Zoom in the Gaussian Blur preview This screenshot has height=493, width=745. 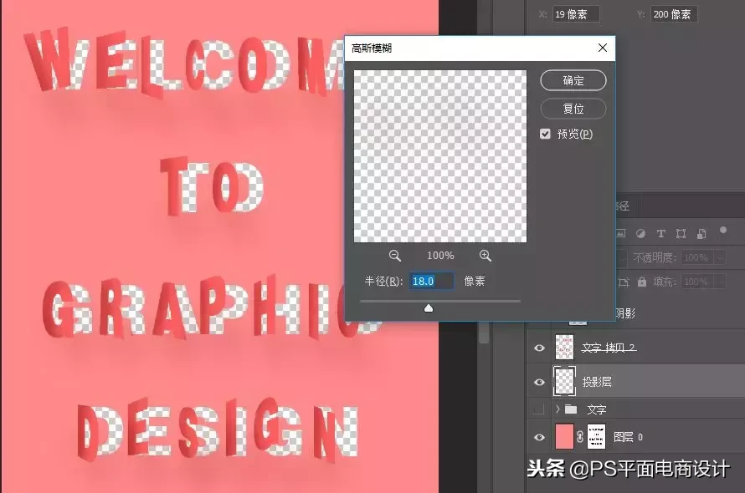(486, 257)
